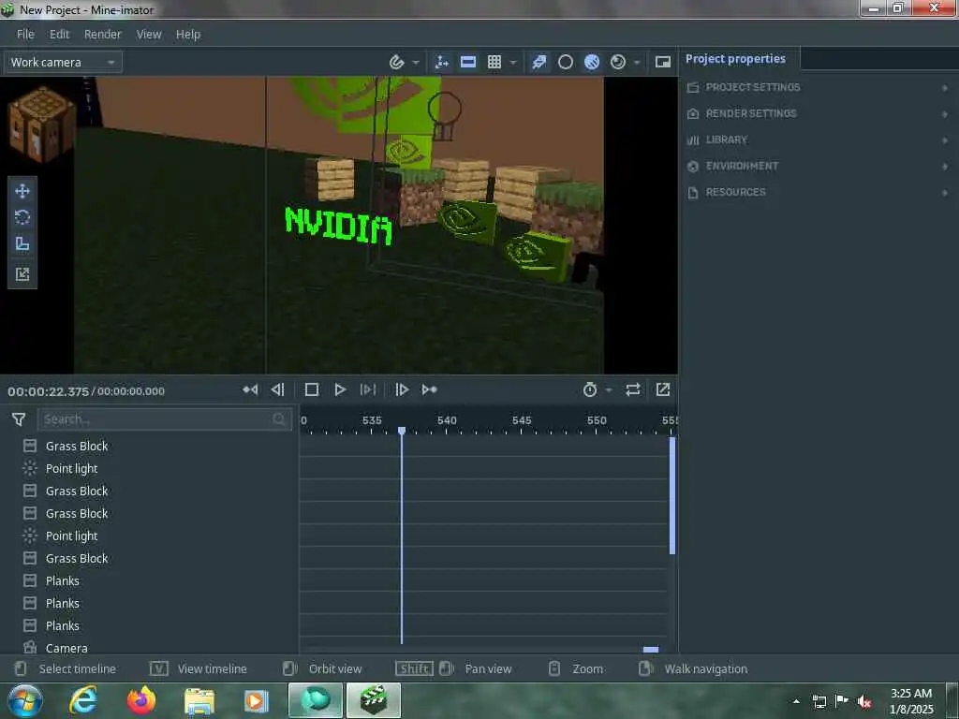Click the muted volume tray icon
Viewport: 959px width, 719px height.
864,701
